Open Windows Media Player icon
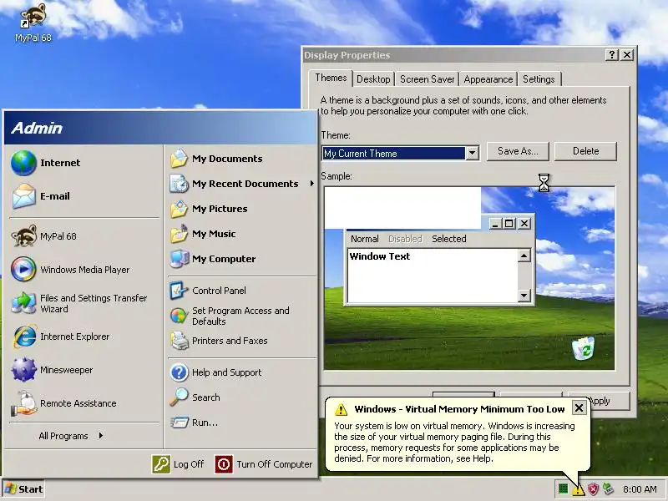 pyautogui.click(x=23, y=269)
